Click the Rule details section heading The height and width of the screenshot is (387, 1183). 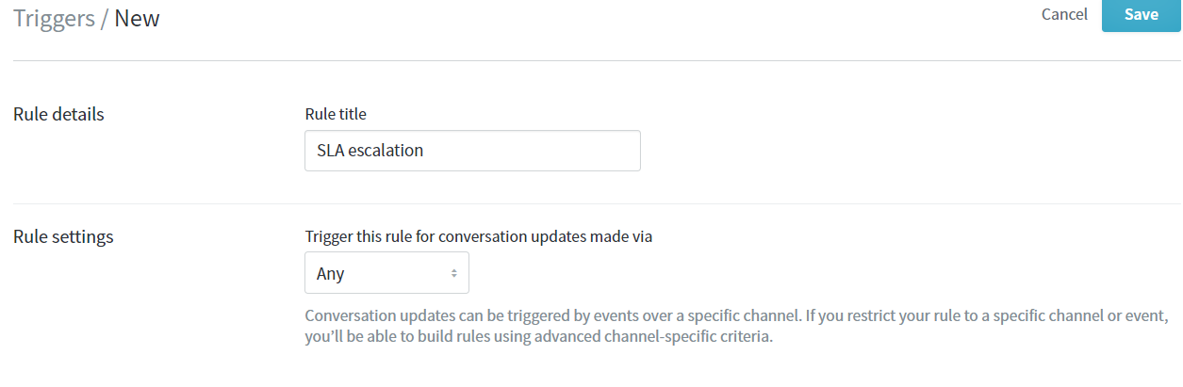[58, 115]
